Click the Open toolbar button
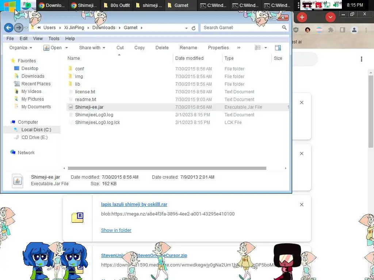Screen dimensions: 374x280 coord(53,48)
